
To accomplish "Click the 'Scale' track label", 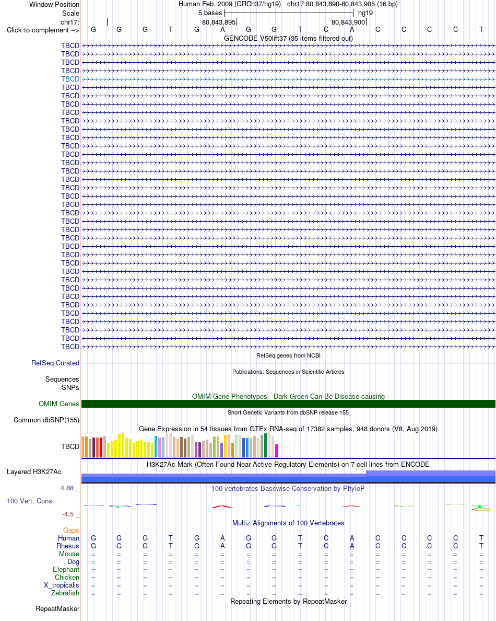I will point(70,13).
